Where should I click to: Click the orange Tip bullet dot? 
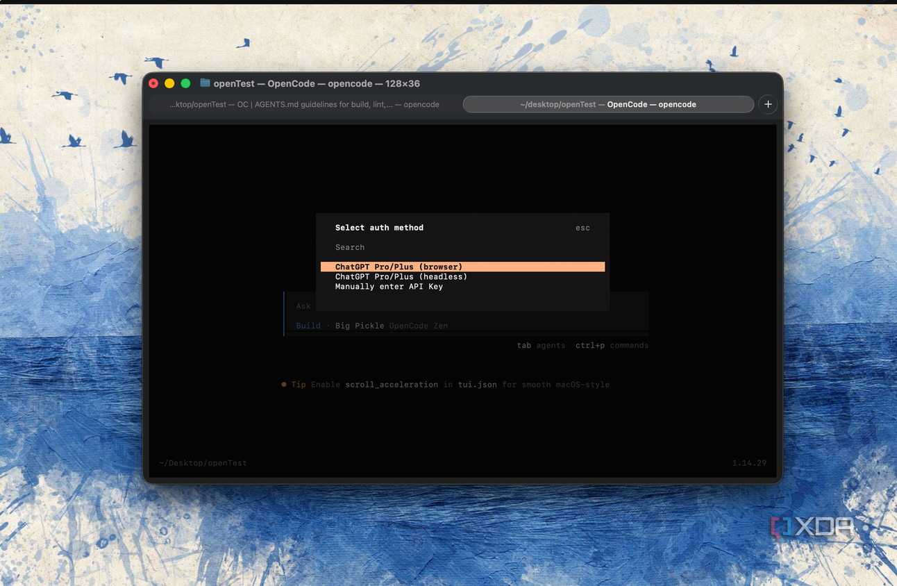point(284,384)
